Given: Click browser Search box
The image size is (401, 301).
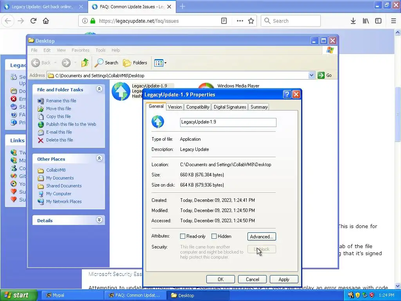Looking at the screenshot, I should pos(291,21).
